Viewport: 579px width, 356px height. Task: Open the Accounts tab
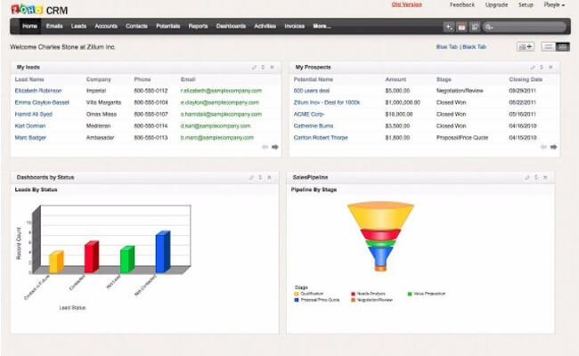click(106, 26)
